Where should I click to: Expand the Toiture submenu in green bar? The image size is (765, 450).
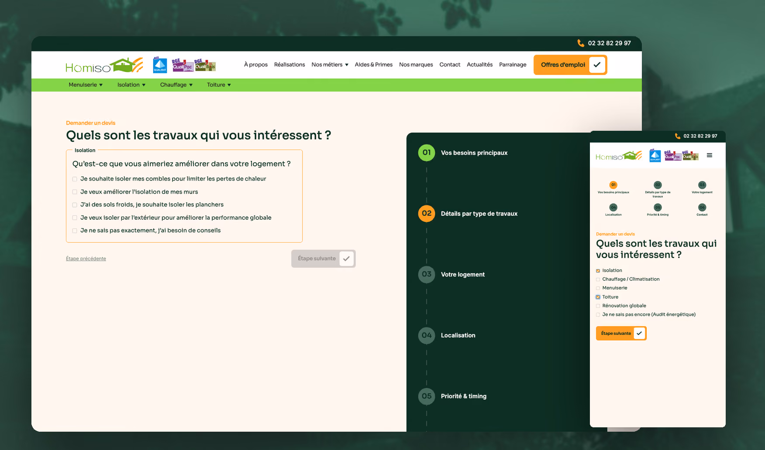point(219,85)
